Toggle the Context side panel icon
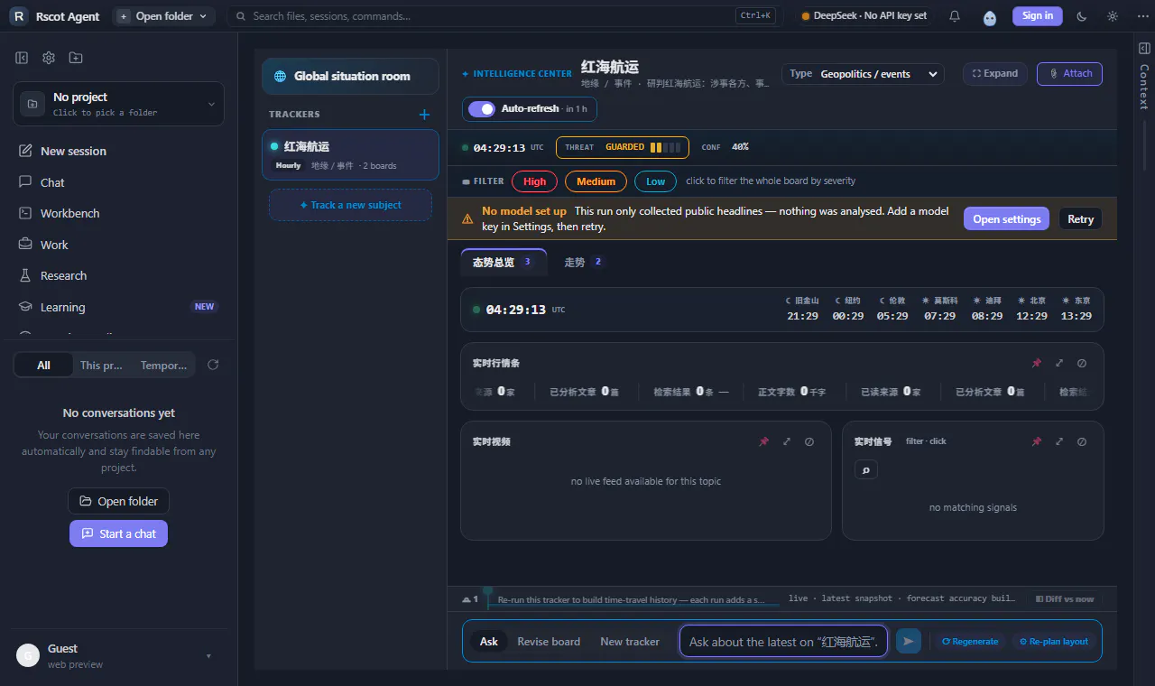Viewport: 1155px width, 686px height. point(1144,49)
